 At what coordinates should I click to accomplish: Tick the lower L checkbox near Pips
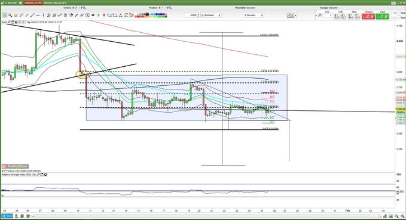pos(391,18)
